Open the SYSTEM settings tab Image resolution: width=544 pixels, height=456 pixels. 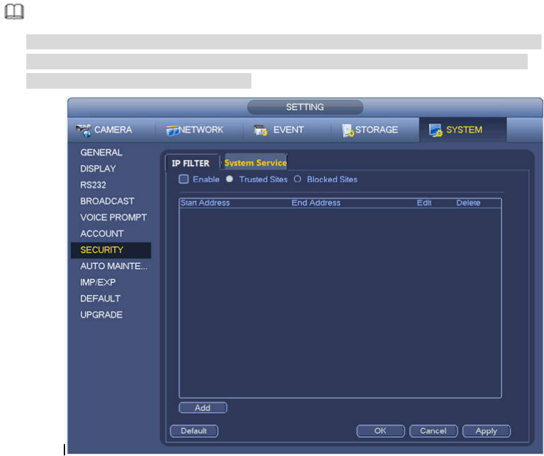[x=463, y=130]
